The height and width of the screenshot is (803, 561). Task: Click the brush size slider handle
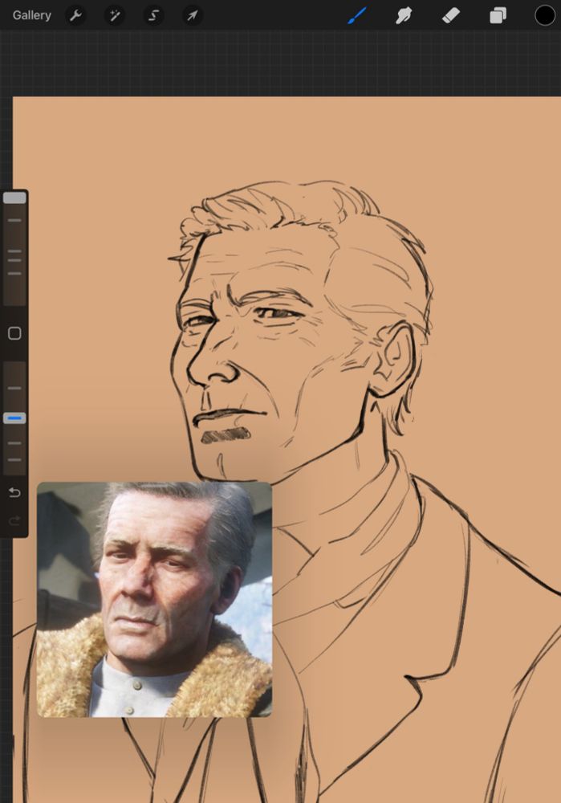point(14,198)
